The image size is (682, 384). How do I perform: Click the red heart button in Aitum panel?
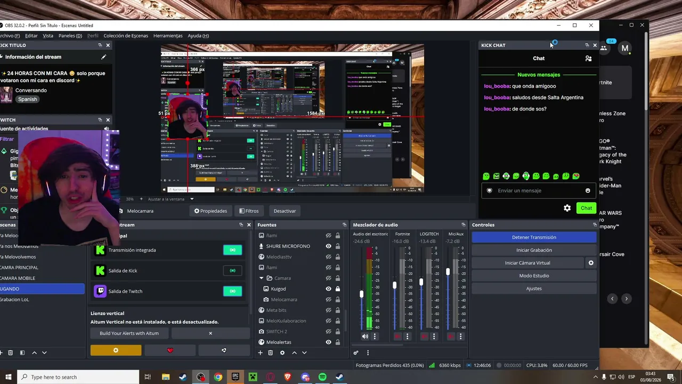[170, 350]
